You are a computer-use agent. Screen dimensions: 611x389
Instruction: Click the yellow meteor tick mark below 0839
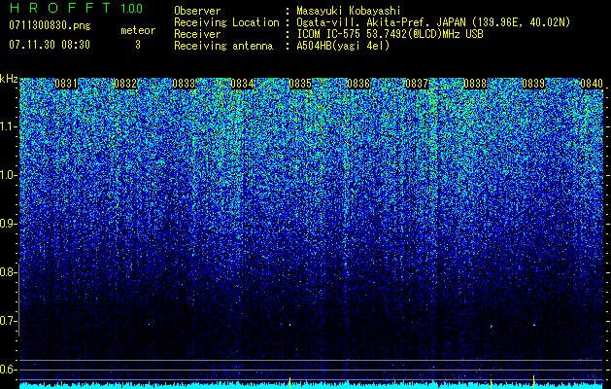533,380
